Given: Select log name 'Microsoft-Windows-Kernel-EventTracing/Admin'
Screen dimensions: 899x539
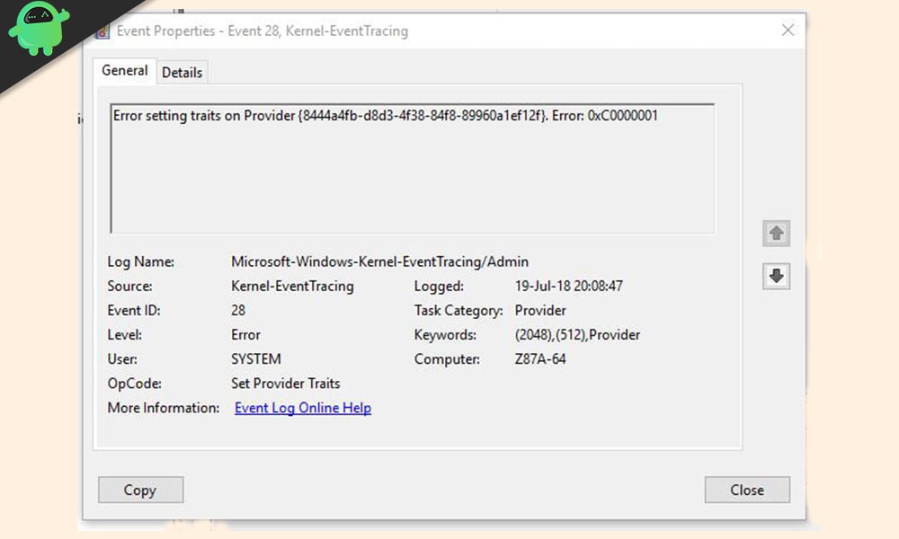Looking at the screenshot, I should (x=379, y=261).
